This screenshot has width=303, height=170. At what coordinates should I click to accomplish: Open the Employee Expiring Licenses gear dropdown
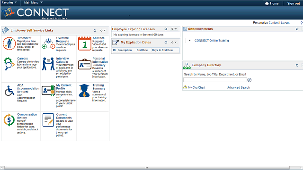click(174, 29)
